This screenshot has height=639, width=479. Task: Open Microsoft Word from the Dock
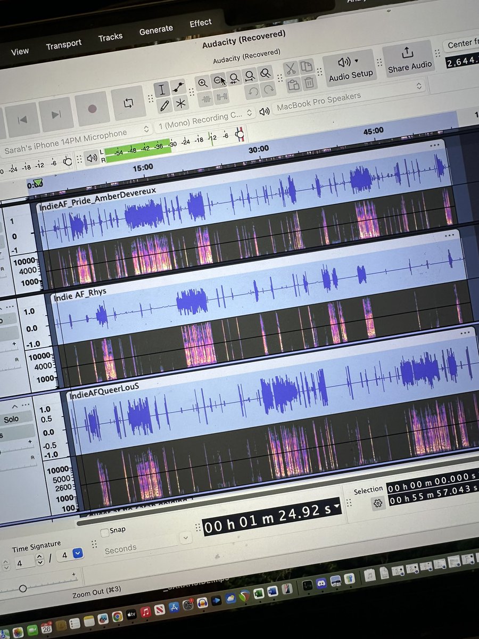coord(272,592)
